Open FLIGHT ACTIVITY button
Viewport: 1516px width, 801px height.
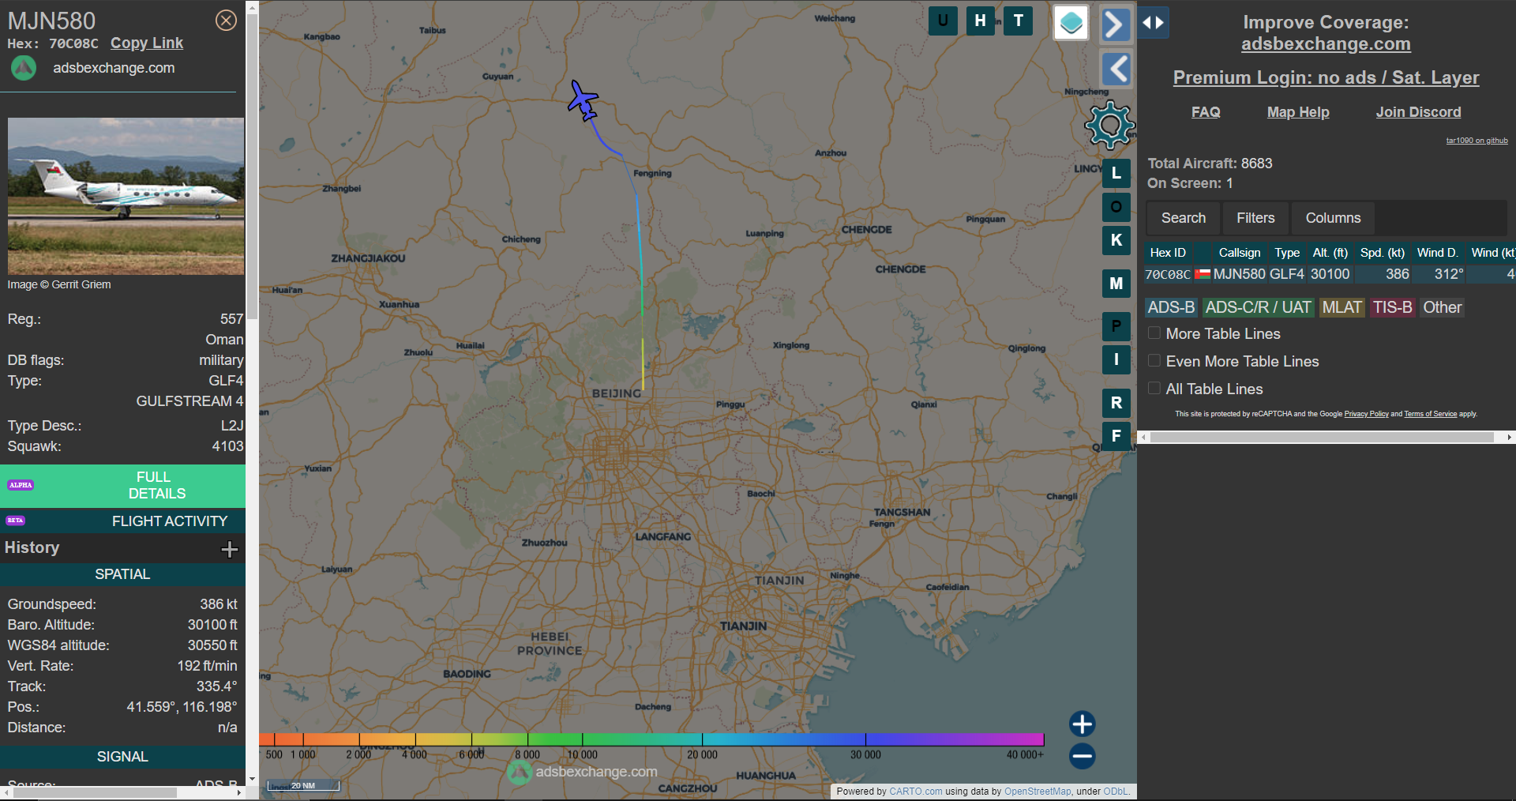[122, 521]
